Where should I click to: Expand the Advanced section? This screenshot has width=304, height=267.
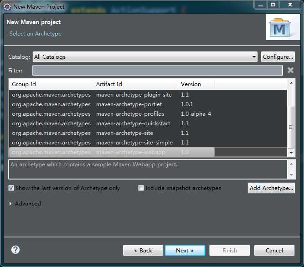point(10,204)
